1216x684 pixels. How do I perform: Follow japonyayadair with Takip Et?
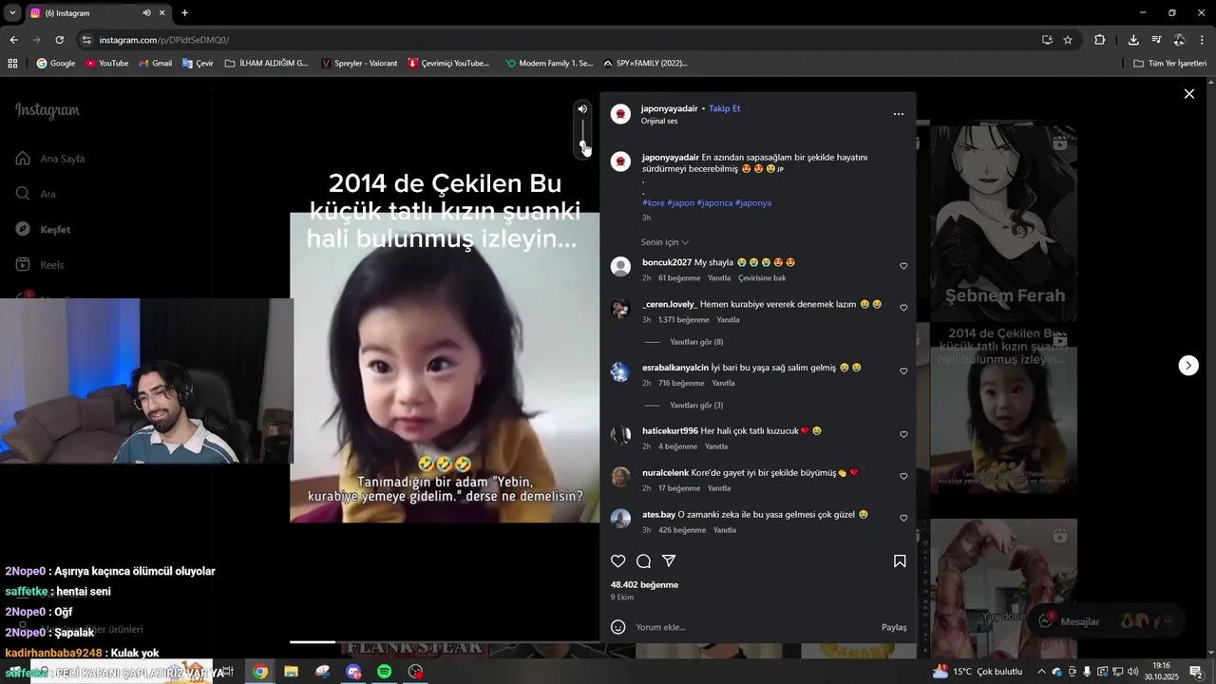pos(725,108)
